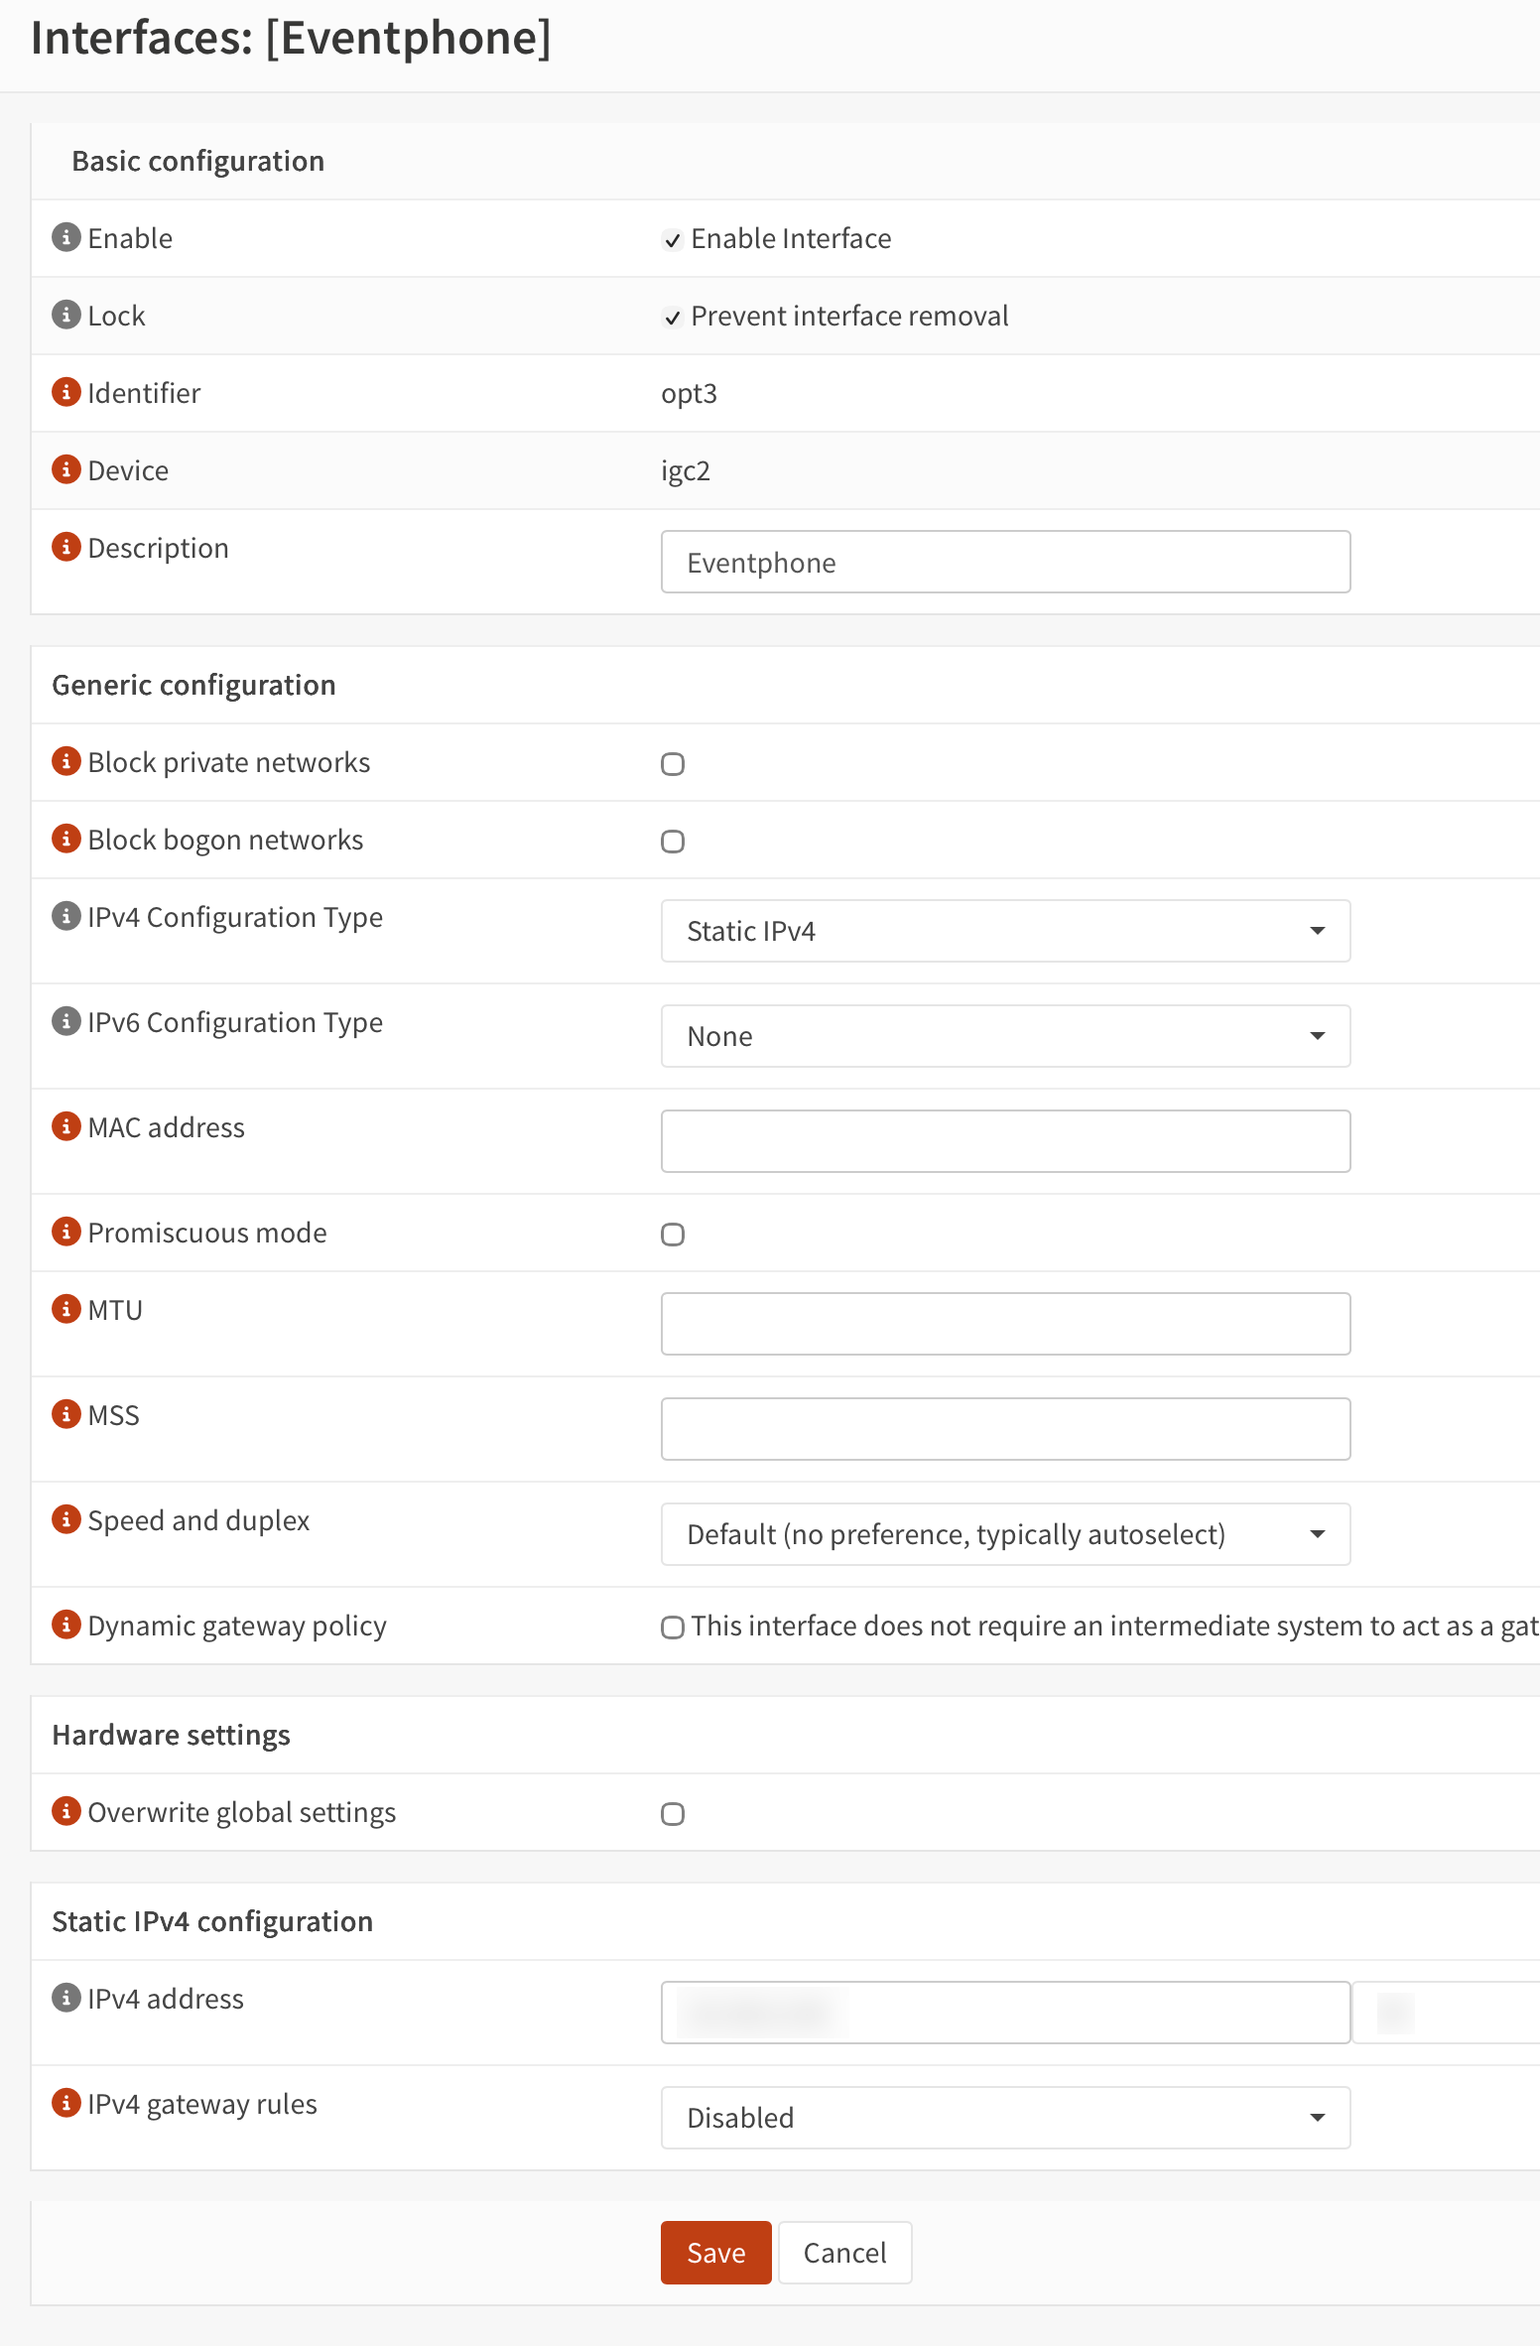Expand the Speed and duplex dropdown
Image resolution: width=1540 pixels, height=2346 pixels.
pos(1005,1534)
